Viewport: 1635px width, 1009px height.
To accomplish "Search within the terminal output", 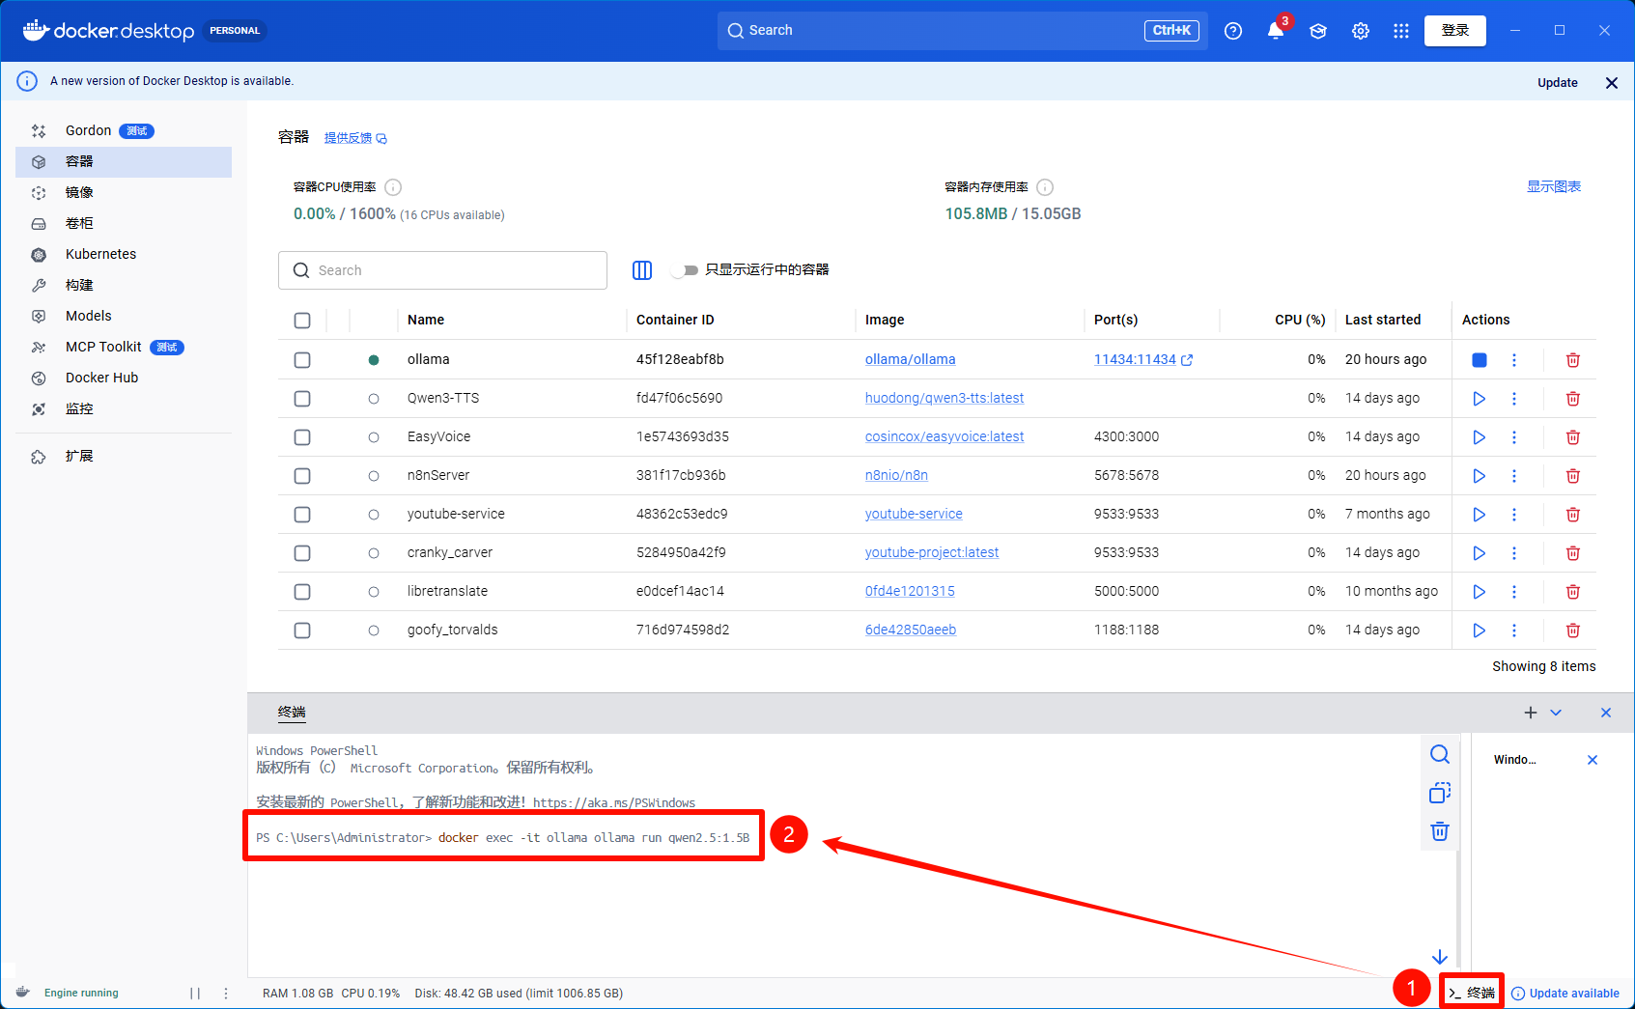I will (1440, 754).
